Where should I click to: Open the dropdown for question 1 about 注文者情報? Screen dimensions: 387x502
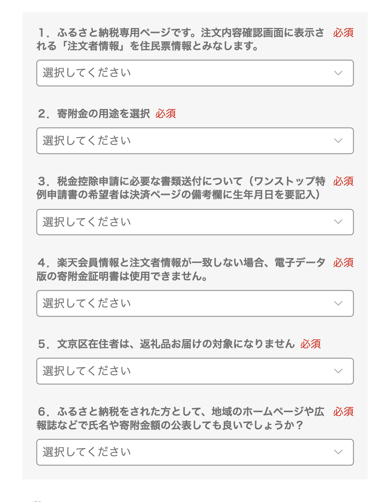pyautogui.click(x=195, y=73)
